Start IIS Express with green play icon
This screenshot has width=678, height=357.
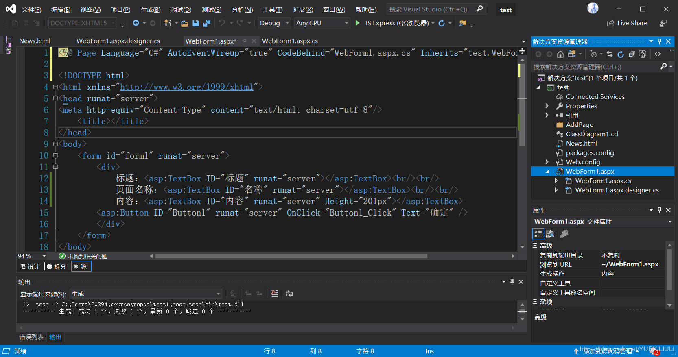pos(358,23)
